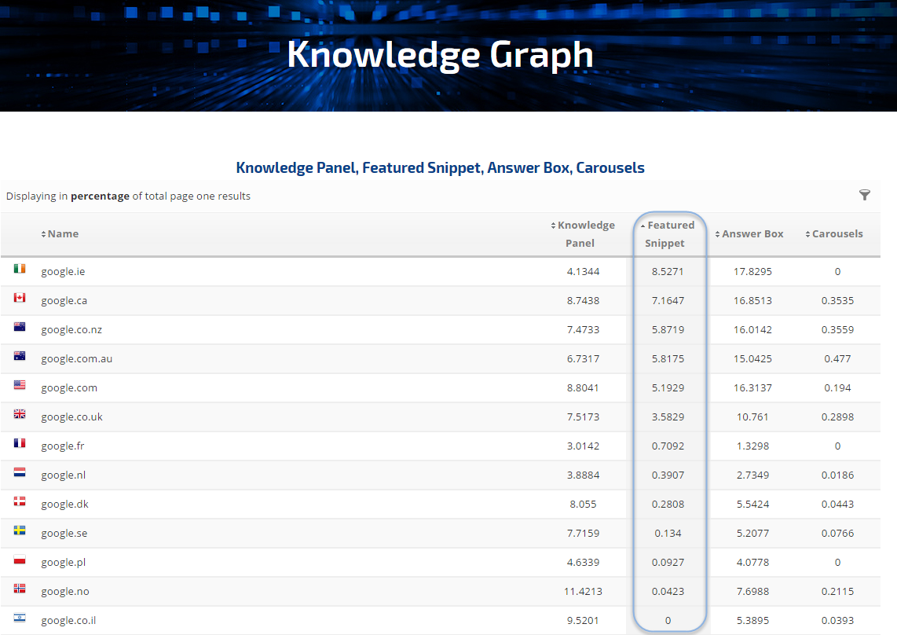Image resolution: width=897 pixels, height=635 pixels.
Task: Click the google.pl row name
Action: (x=63, y=562)
